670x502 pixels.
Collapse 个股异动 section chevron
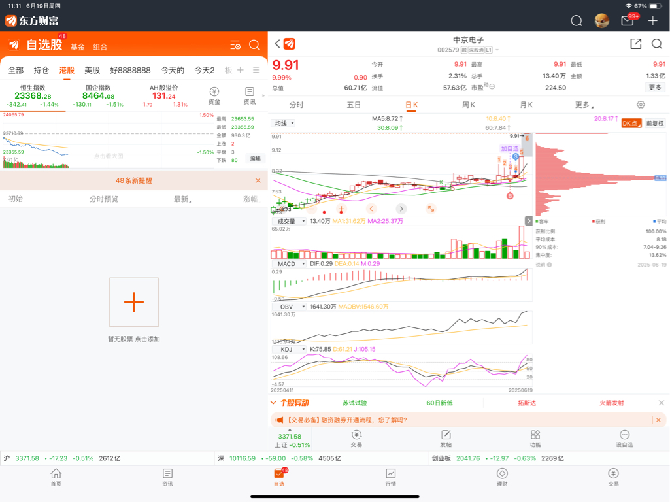[273, 403]
